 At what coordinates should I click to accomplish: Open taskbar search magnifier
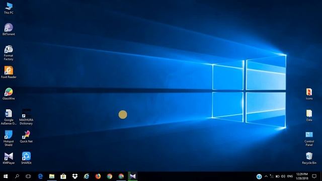coord(17,176)
